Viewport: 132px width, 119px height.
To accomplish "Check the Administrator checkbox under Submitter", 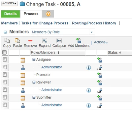I will click(x=5, y=105).
